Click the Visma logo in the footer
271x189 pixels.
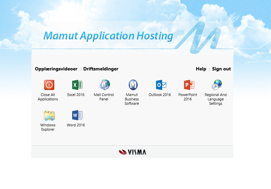132,152
